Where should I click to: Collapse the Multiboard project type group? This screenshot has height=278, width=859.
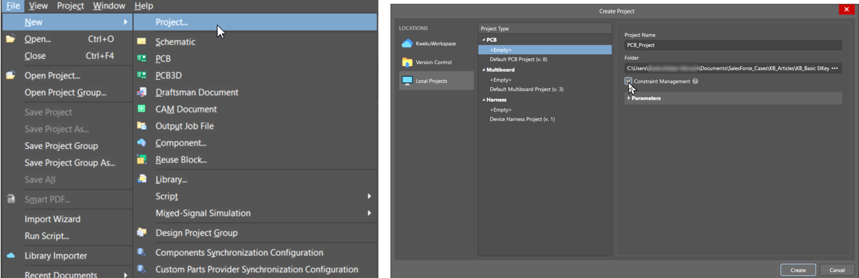point(484,70)
